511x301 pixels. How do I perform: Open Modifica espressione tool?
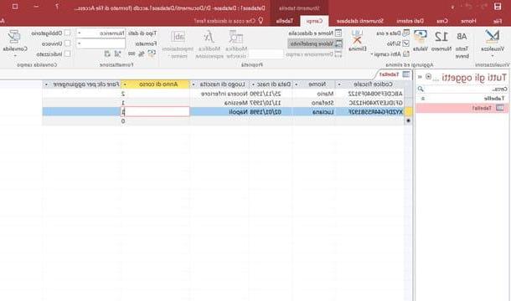click(209, 44)
